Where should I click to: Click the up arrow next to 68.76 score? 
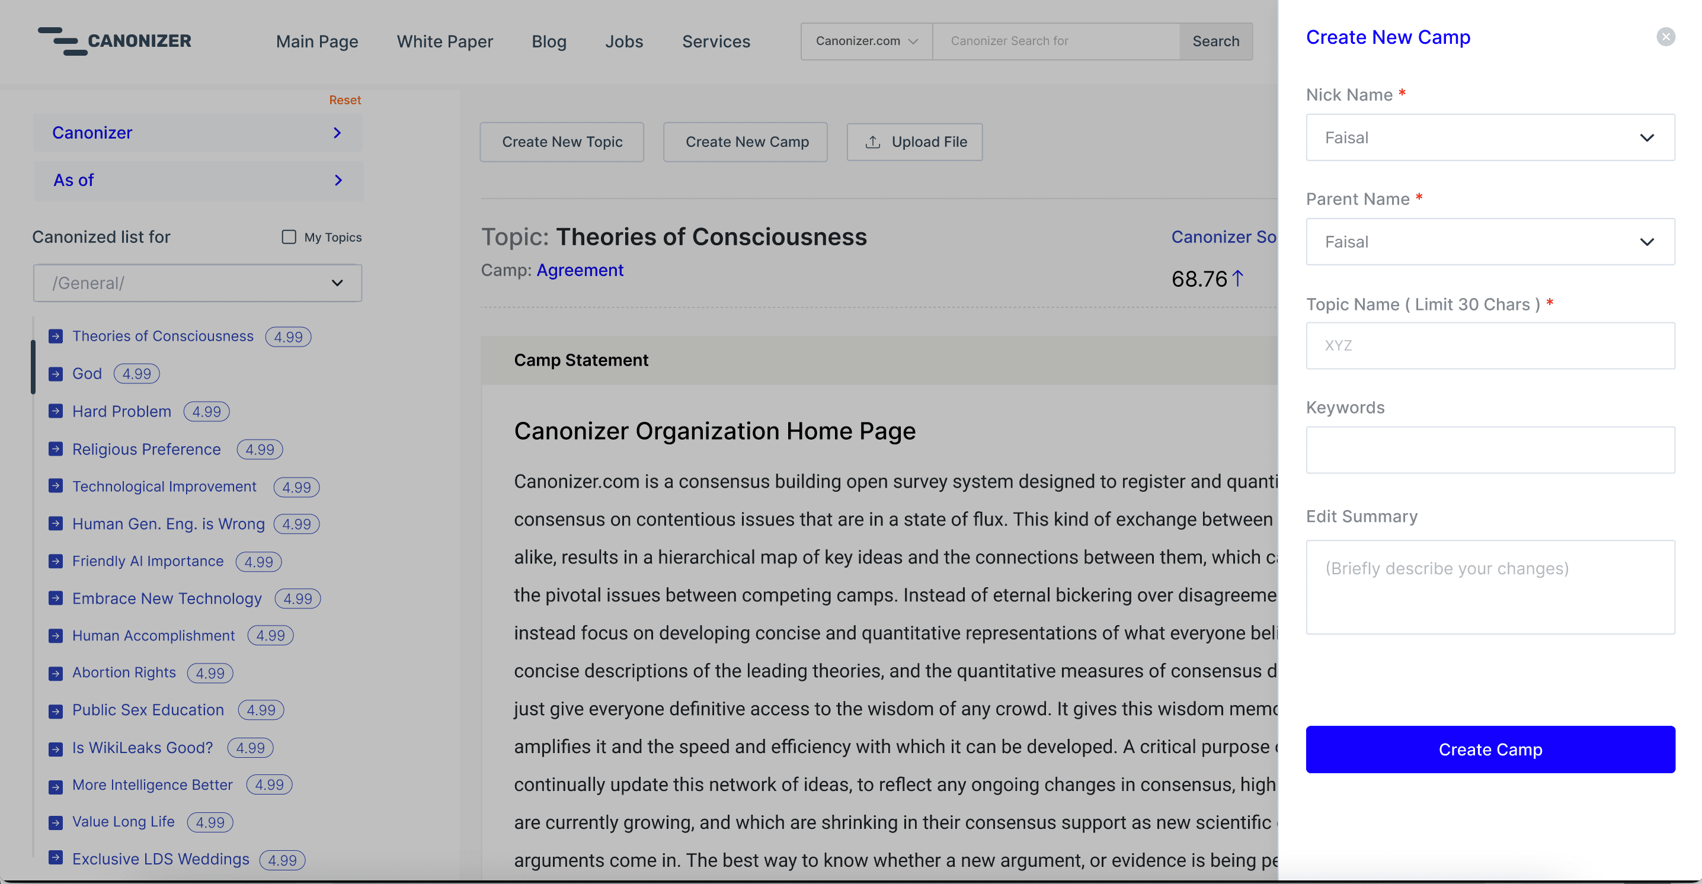tap(1238, 278)
